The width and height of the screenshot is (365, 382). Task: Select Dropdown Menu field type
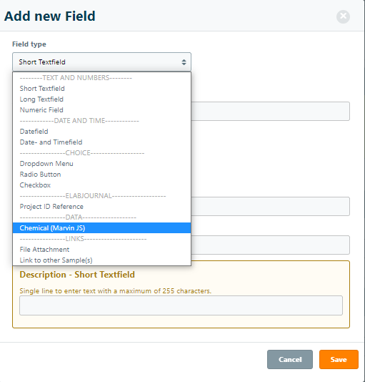pyautogui.click(x=101, y=164)
